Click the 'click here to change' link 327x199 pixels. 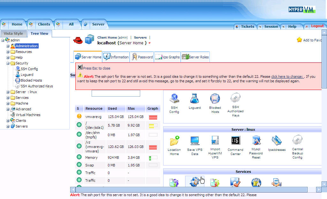click(287, 77)
